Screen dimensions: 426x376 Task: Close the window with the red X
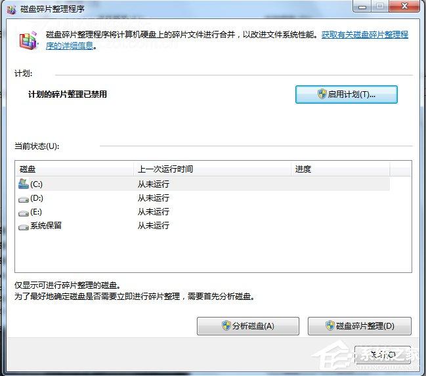point(404,7)
